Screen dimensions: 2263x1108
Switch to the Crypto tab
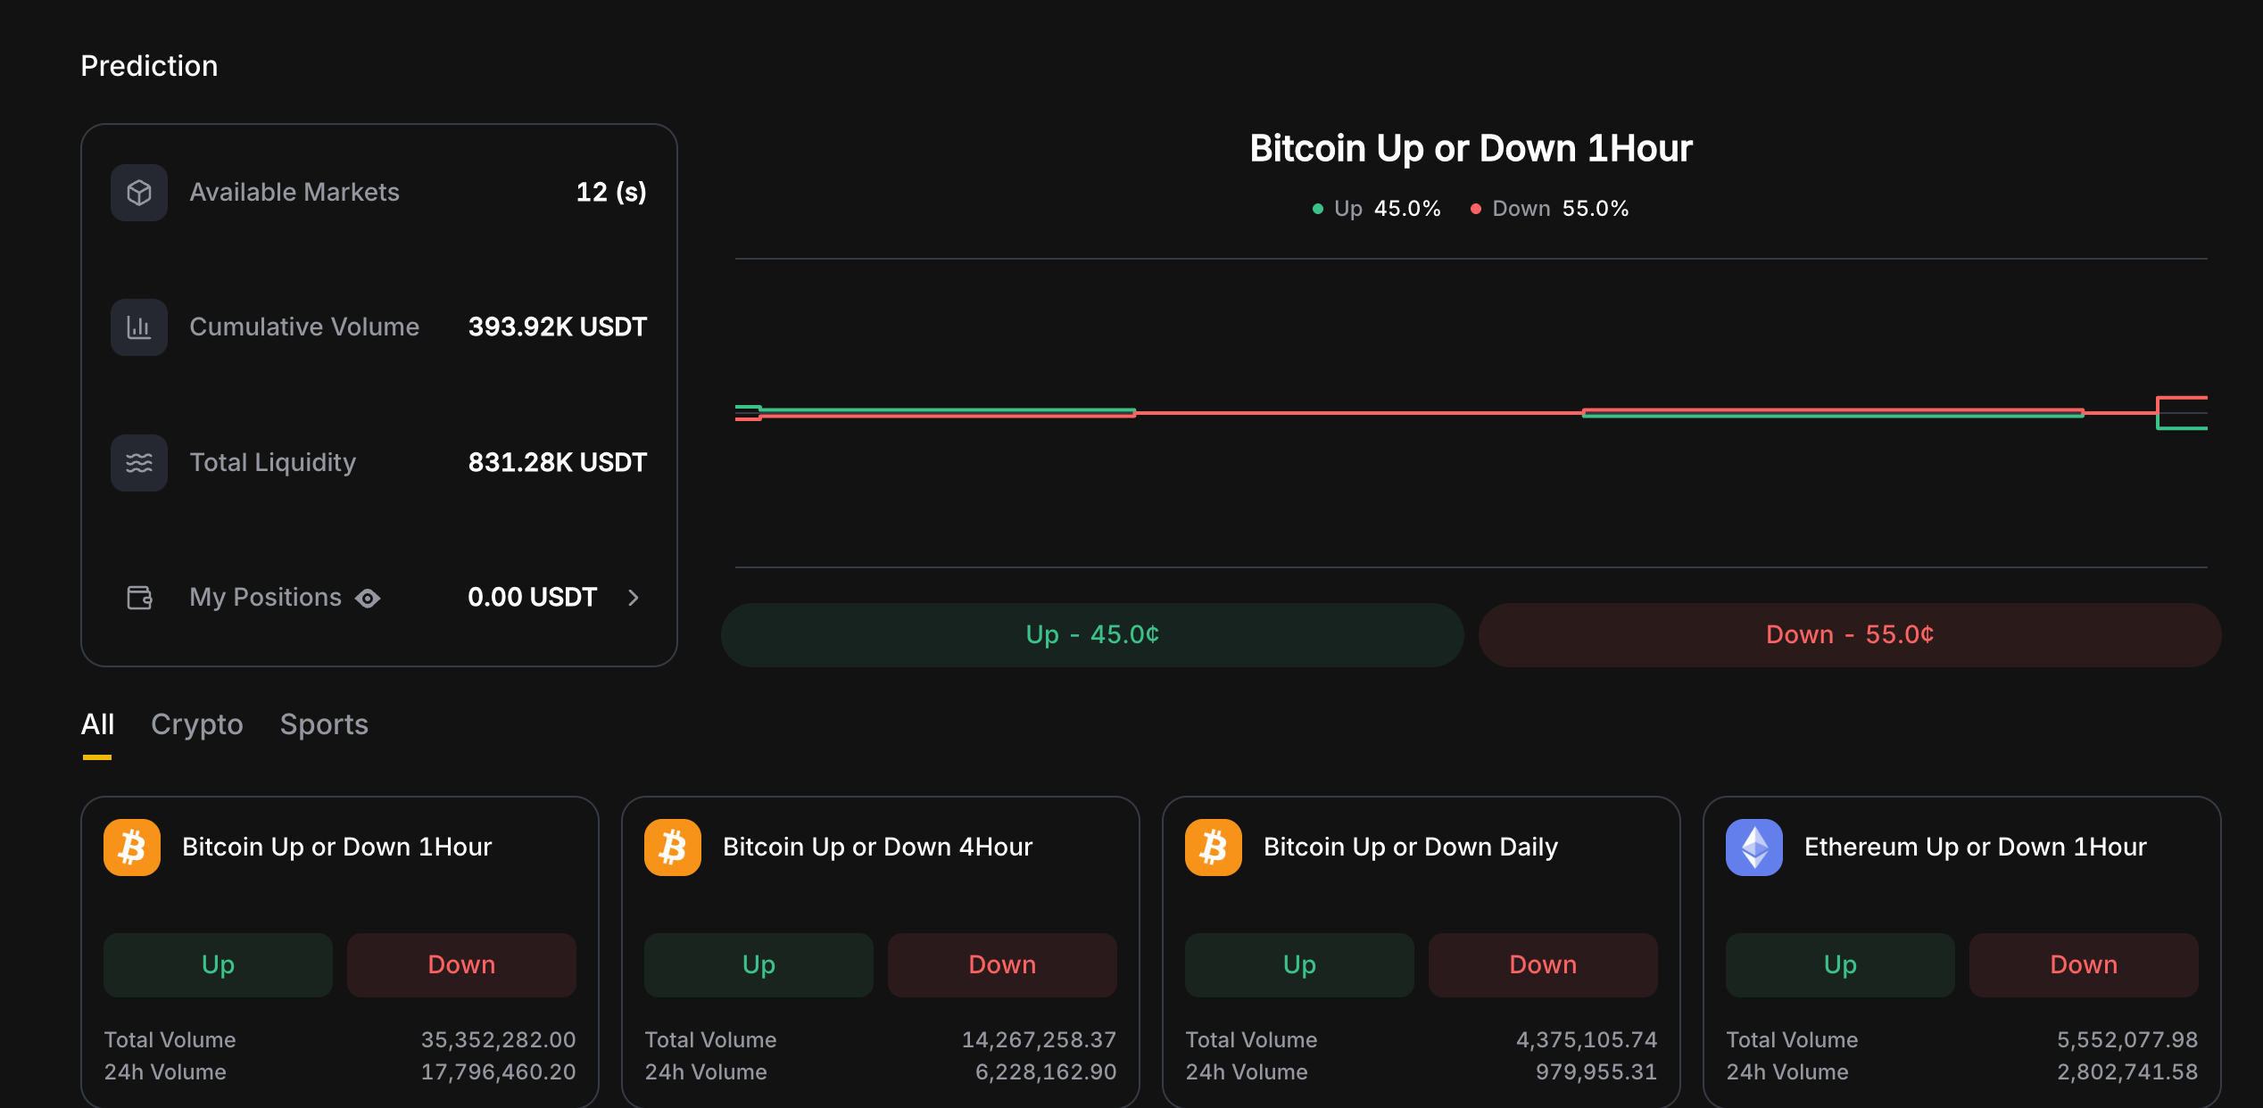(197, 724)
